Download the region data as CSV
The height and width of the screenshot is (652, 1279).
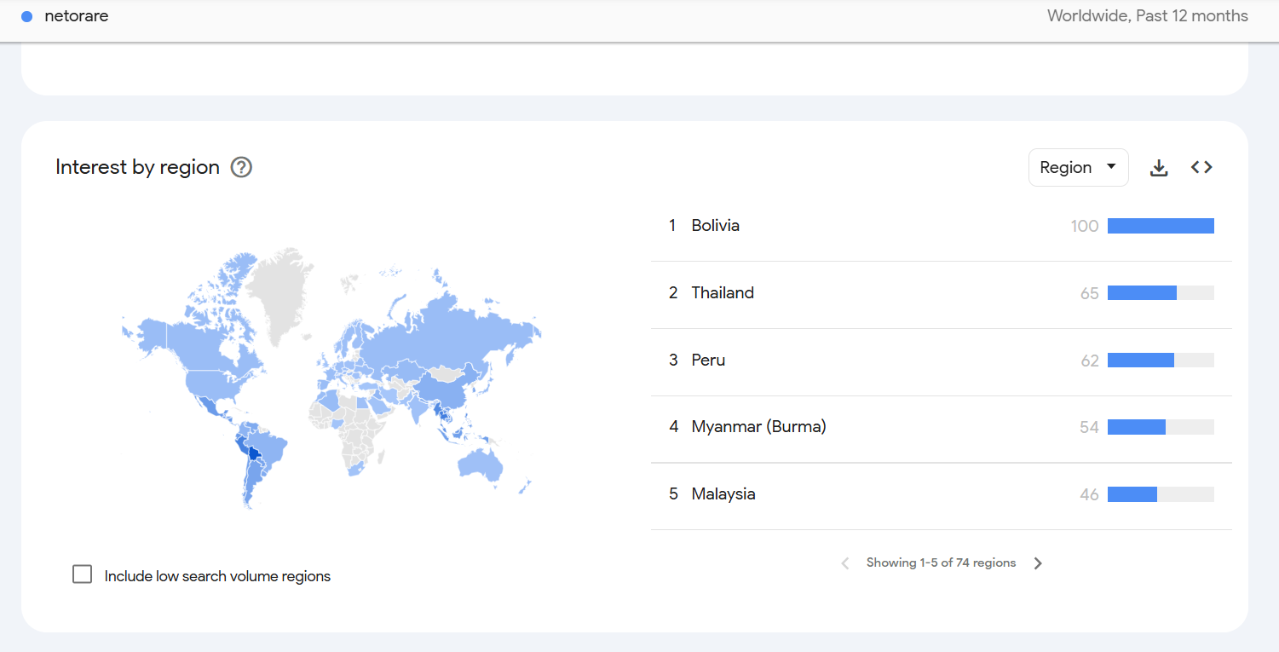(1159, 168)
